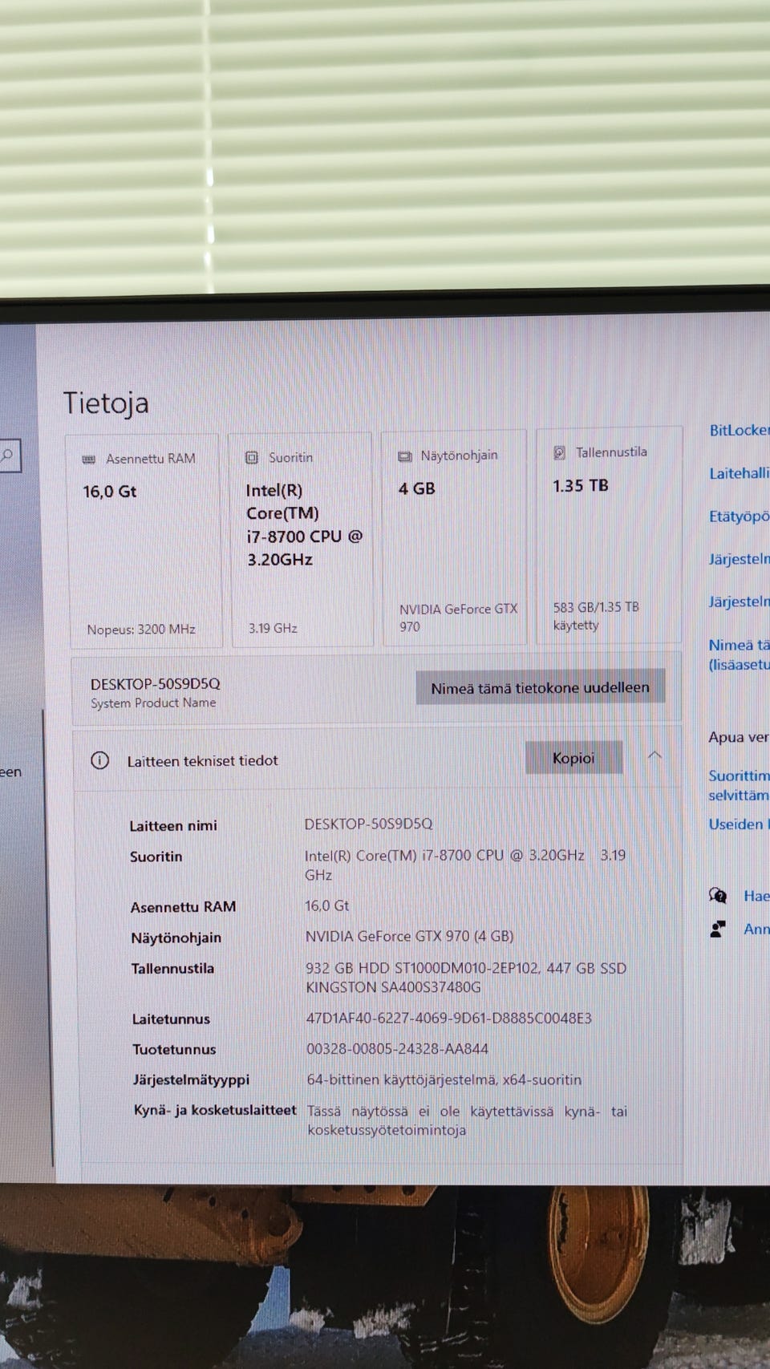770x1369 pixels.
Task: Open the Suorittimen selvittäminen help link
Action: click(x=739, y=785)
